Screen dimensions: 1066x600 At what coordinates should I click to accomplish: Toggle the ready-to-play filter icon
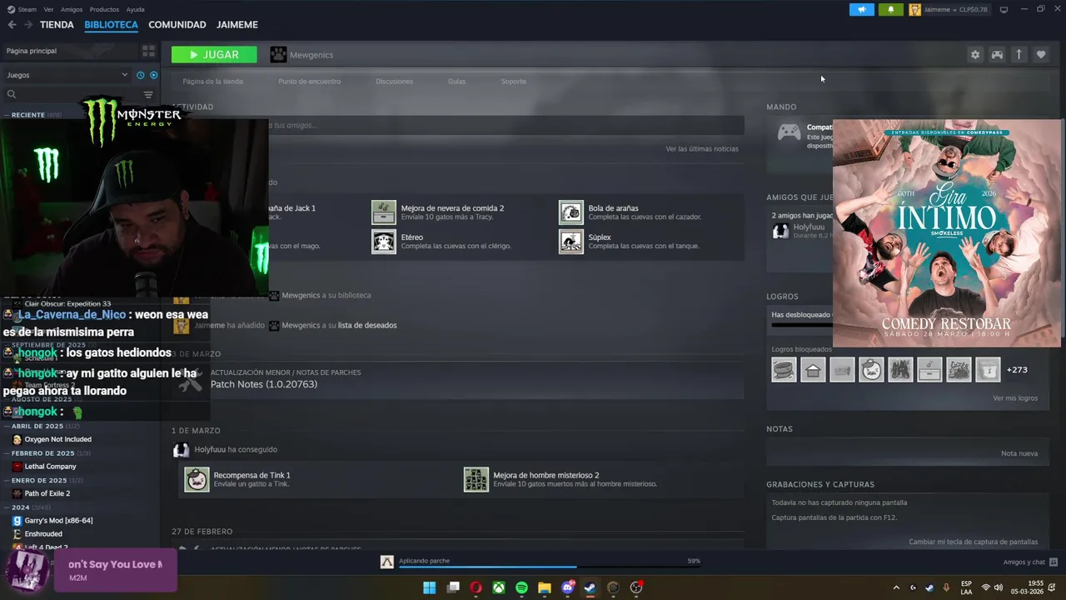coord(153,75)
